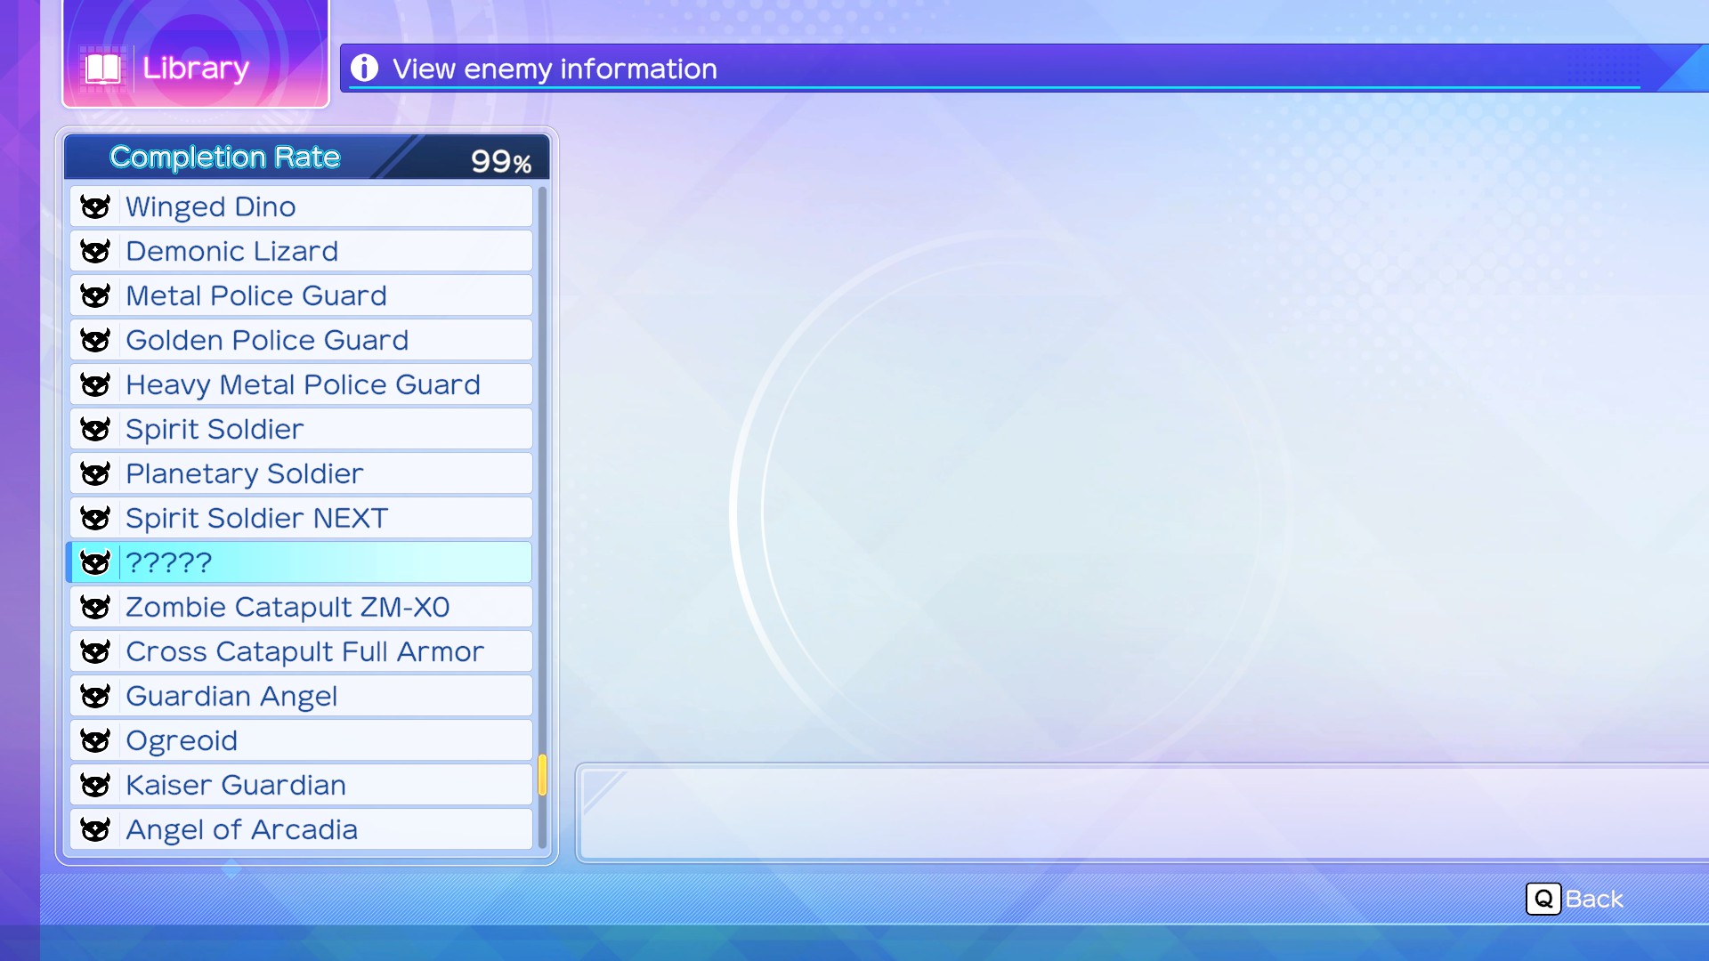Click the monster icon next to Winged Dino
Viewport: 1709px width, 961px height.
(95, 206)
